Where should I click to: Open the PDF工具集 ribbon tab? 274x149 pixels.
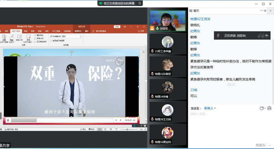[x=56, y=31]
